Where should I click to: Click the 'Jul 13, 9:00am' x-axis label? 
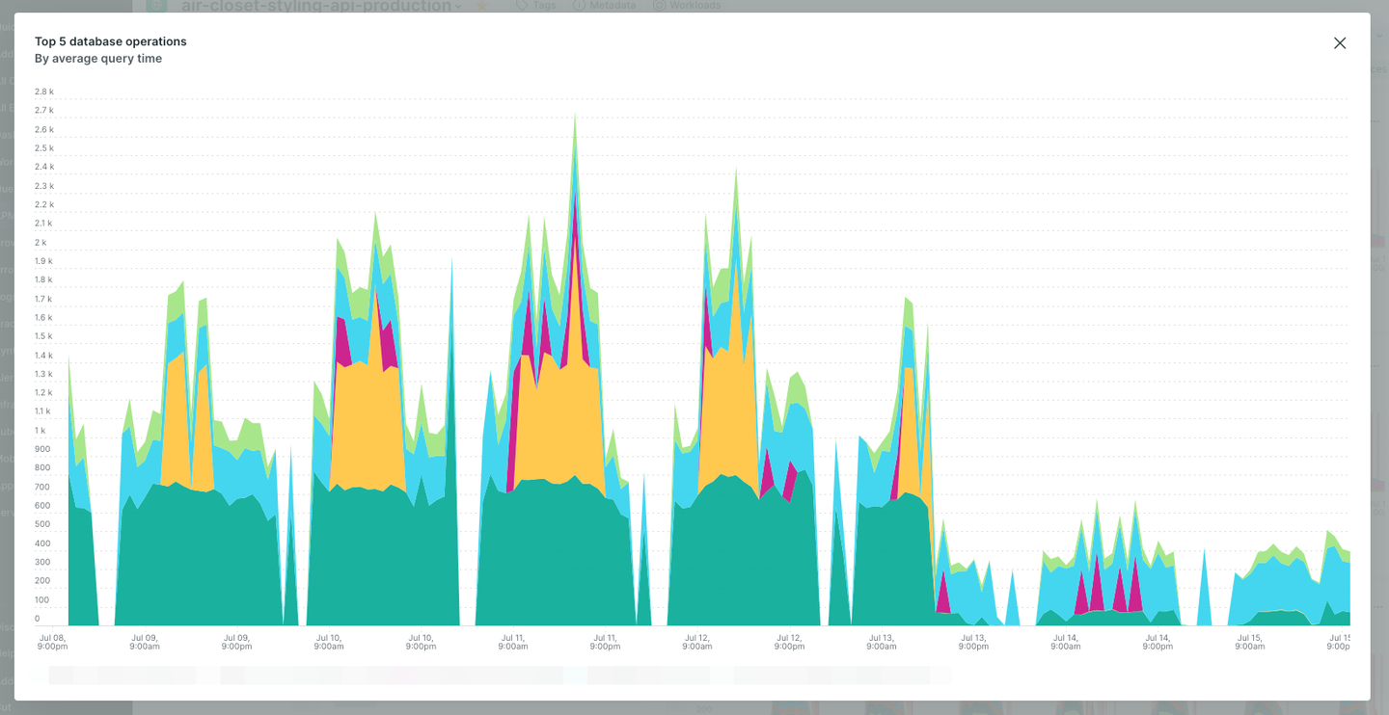(882, 642)
